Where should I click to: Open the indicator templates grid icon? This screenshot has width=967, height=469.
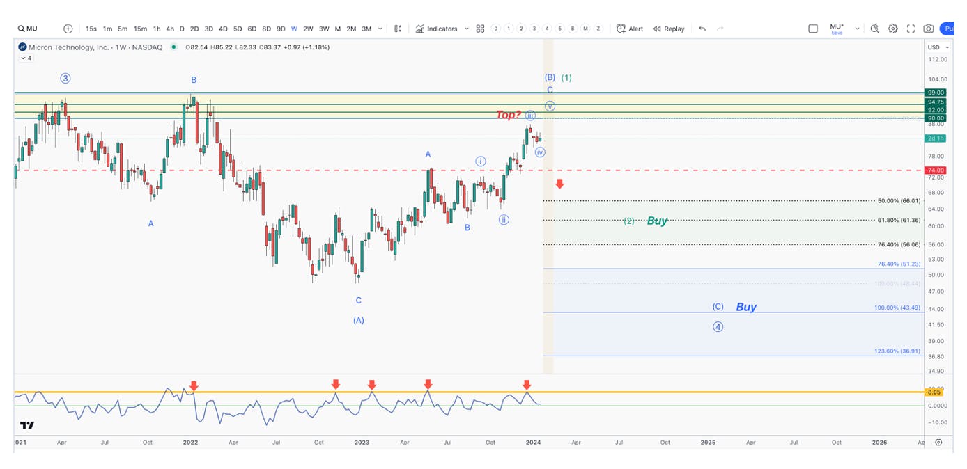tap(480, 29)
